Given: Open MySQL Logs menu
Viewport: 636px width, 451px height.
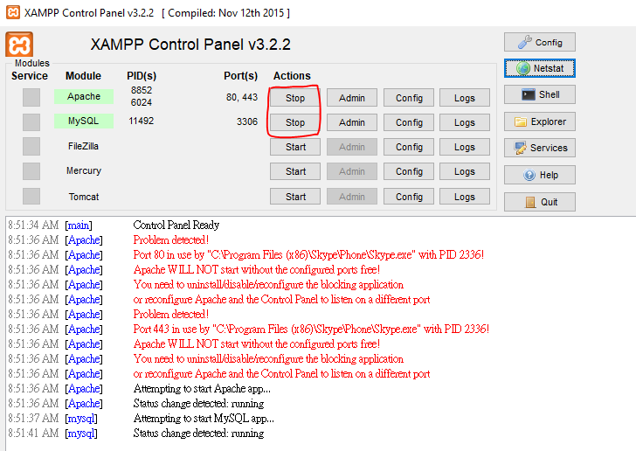Looking at the screenshot, I should [x=465, y=122].
